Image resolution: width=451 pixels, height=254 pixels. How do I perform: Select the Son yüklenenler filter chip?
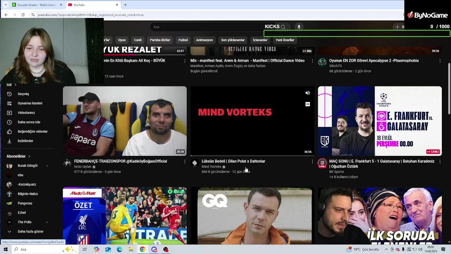[x=233, y=40]
